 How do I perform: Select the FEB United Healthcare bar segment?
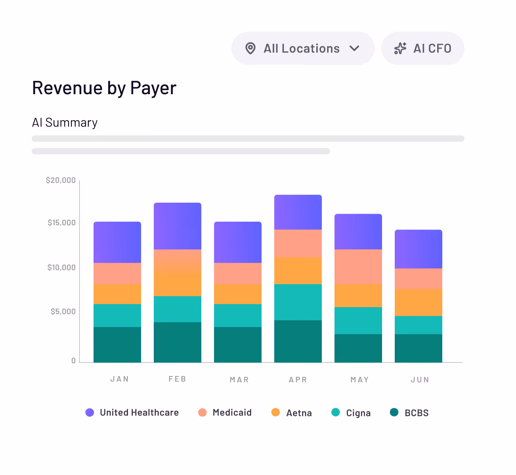click(x=178, y=226)
